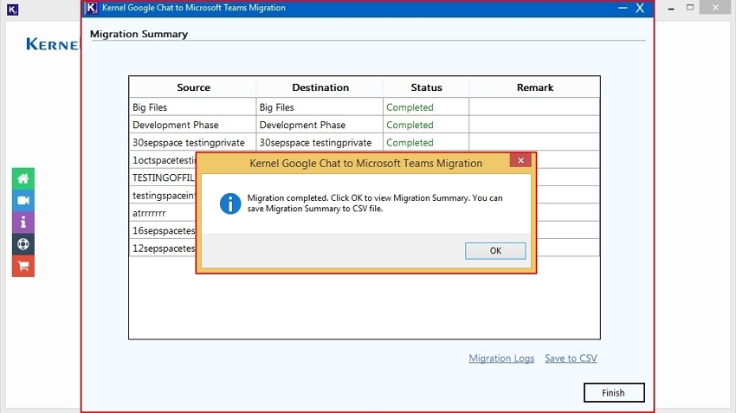This screenshot has height=413, width=736.
Task: Select the 1octspacetesti source row
Action: tap(163, 160)
